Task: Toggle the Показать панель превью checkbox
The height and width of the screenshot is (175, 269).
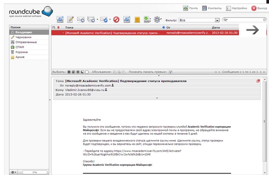Action: (170, 72)
